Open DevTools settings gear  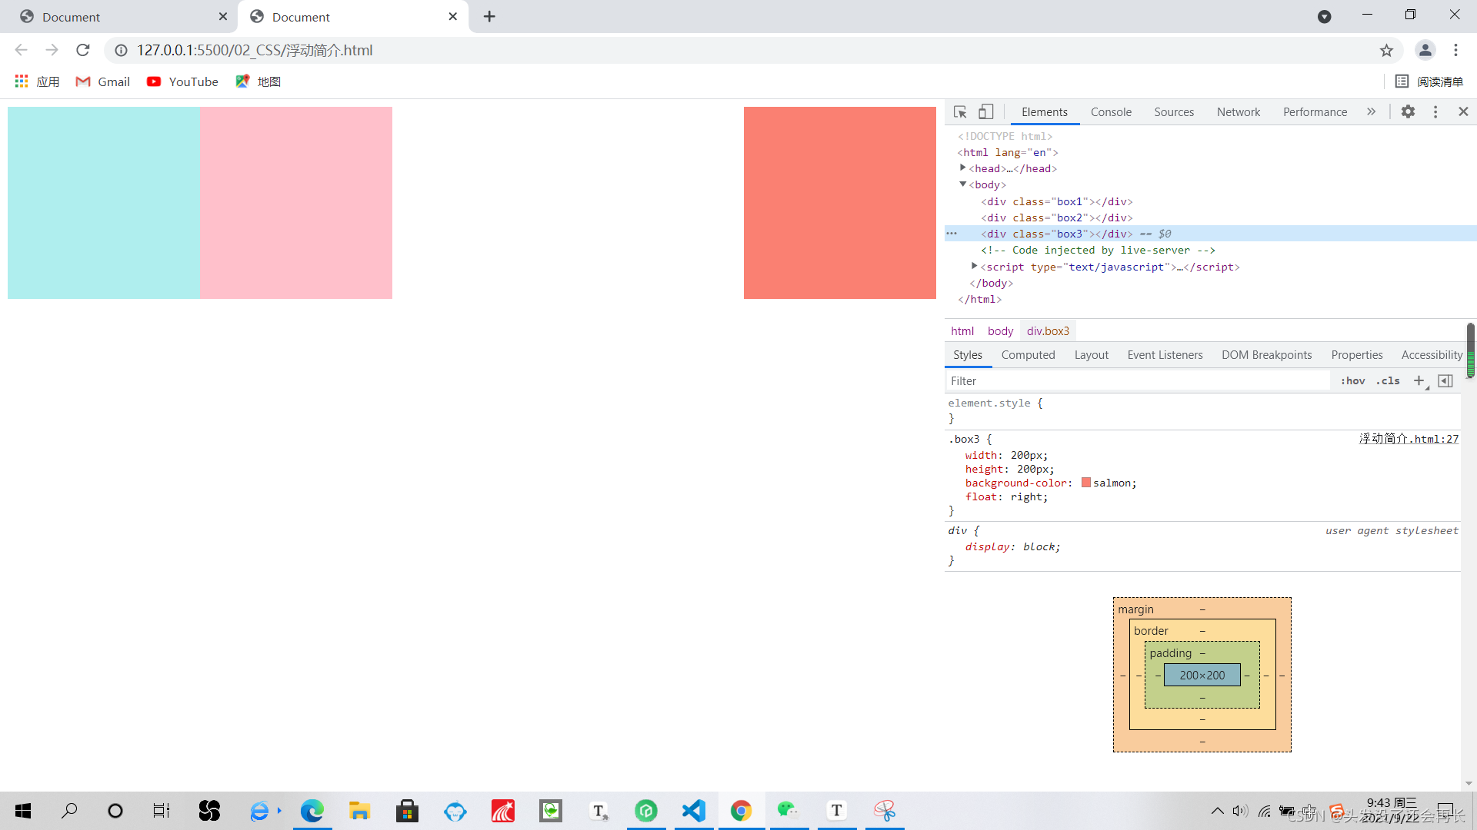1408,112
